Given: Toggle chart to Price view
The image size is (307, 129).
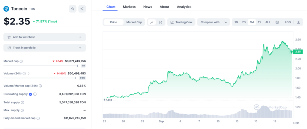Looking at the screenshot, I should click(x=113, y=22).
